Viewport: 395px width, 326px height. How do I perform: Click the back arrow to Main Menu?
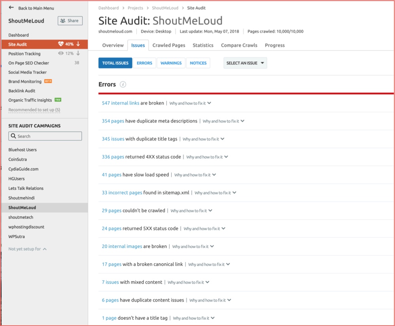tap(11, 8)
